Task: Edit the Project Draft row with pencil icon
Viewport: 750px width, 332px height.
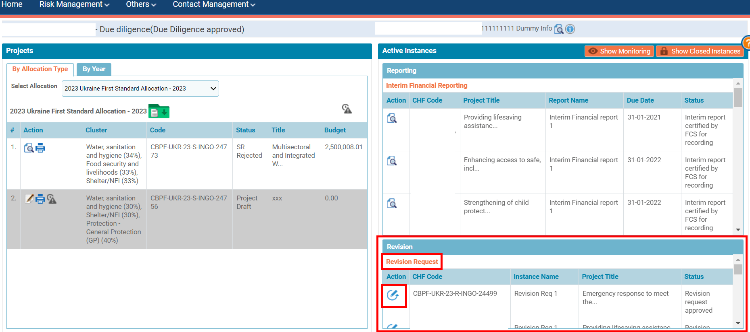Action: (x=29, y=198)
